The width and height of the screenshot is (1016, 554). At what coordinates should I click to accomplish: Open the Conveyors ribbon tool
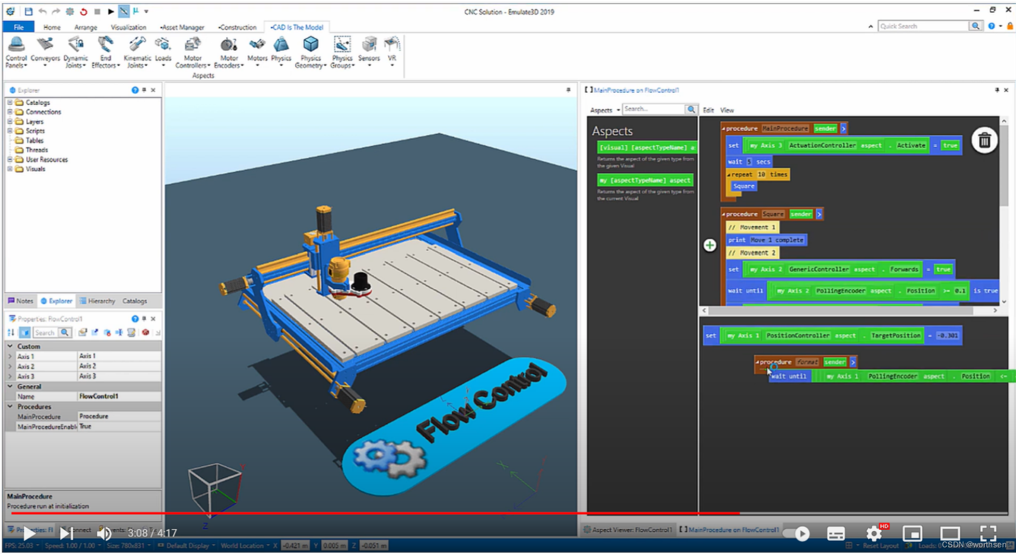tap(45, 51)
